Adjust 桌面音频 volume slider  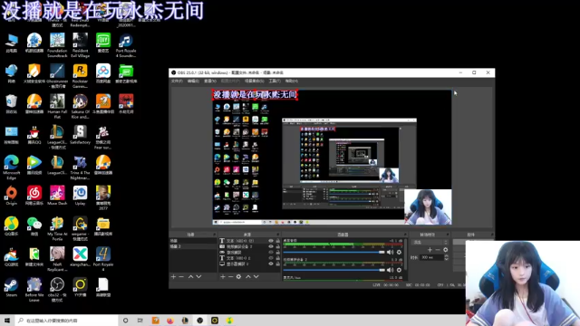(x=334, y=252)
